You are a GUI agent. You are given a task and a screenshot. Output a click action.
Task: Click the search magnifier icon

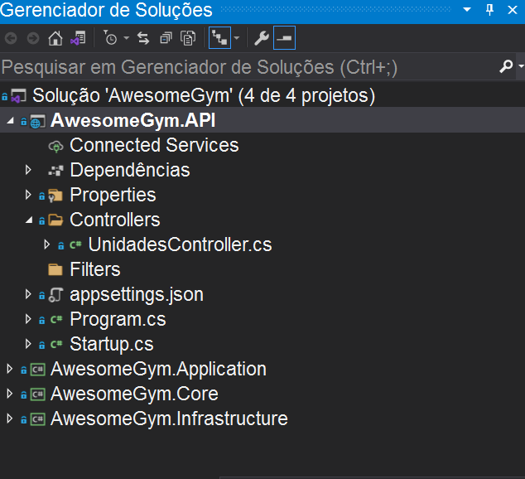(506, 66)
